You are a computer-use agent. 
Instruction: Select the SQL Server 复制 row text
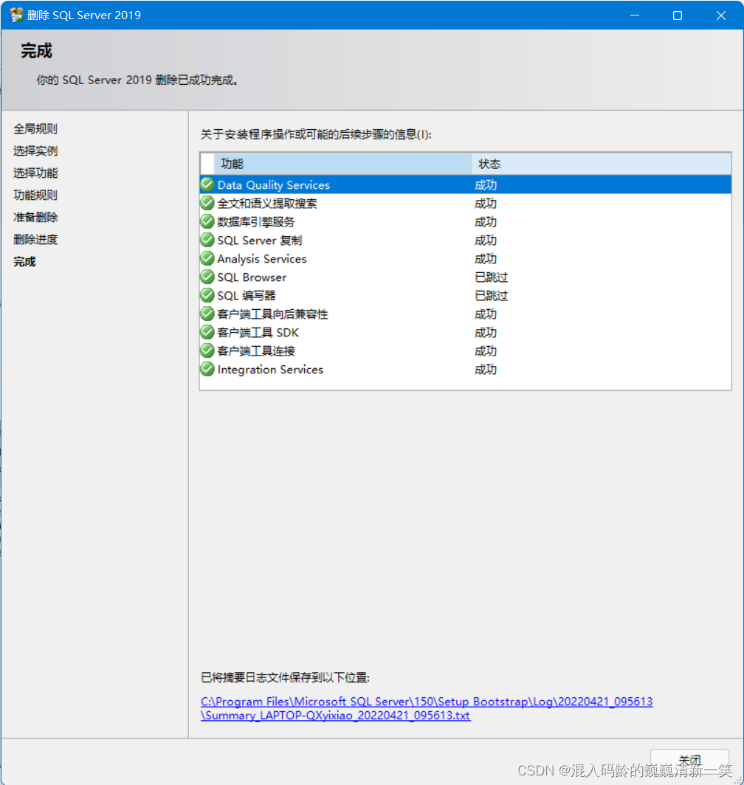[x=260, y=241]
